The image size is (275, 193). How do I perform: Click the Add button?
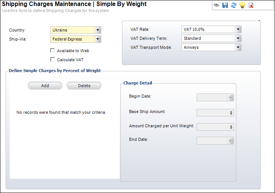click(x=45, y=86)
